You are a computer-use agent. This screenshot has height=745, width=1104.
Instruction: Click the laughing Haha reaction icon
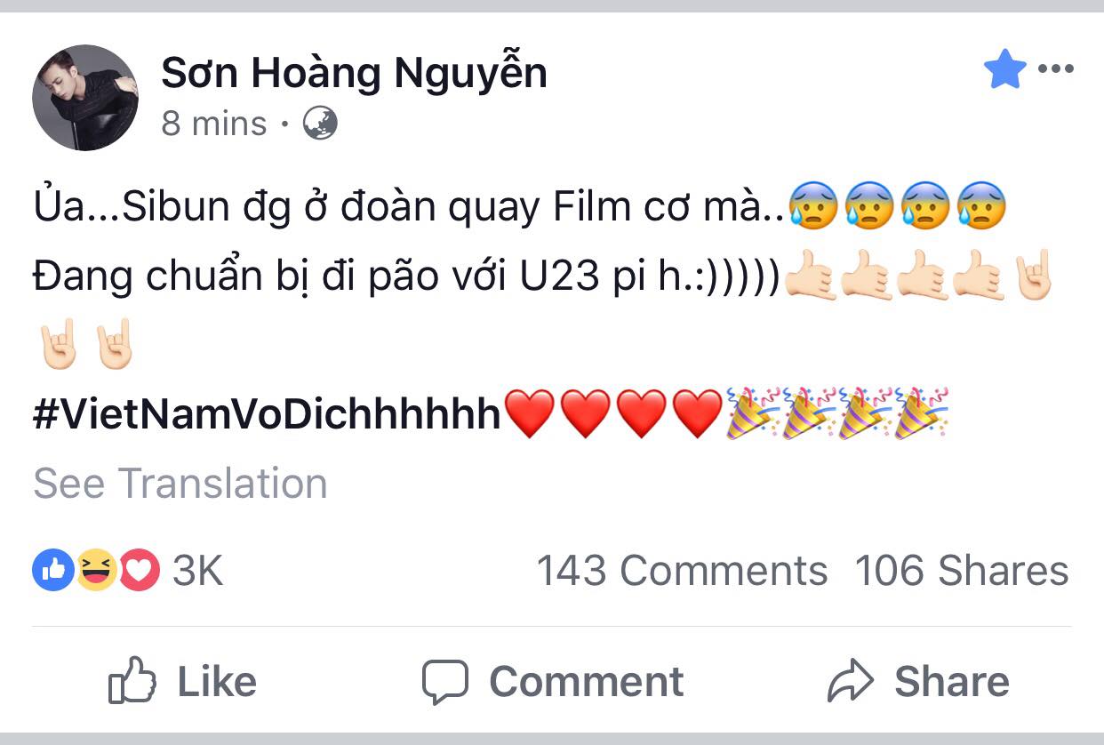point(96,570)
